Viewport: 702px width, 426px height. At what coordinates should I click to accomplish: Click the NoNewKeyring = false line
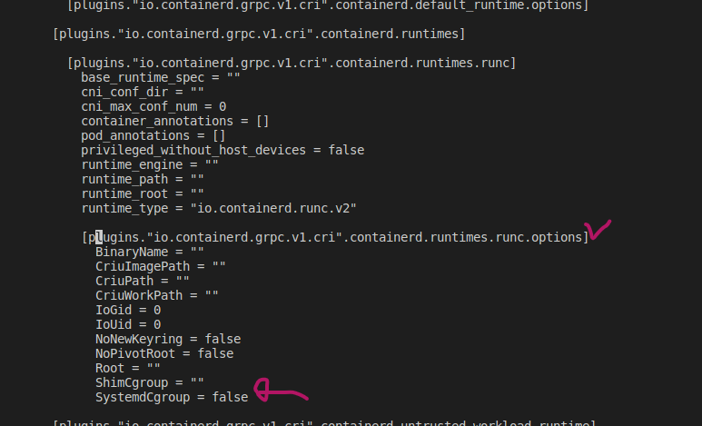[x=168, y=339]
